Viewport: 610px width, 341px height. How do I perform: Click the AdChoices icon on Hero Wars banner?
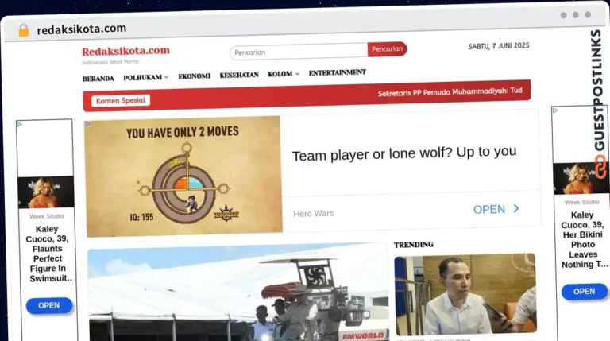88,125
